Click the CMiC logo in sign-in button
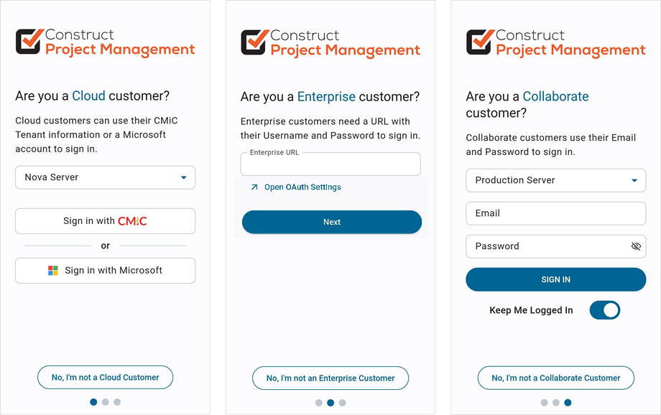The height and width of the screenshot is (415, 661). 132,220
